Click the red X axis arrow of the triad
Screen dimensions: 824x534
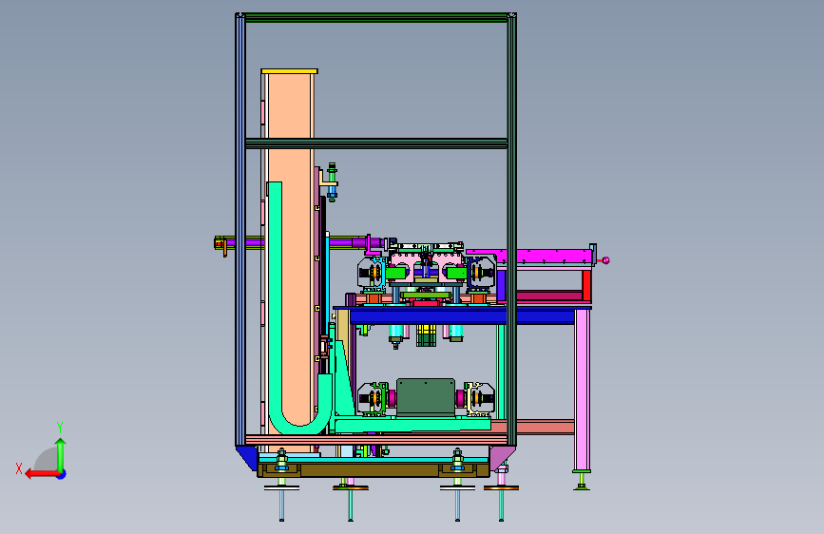point(41,474)
